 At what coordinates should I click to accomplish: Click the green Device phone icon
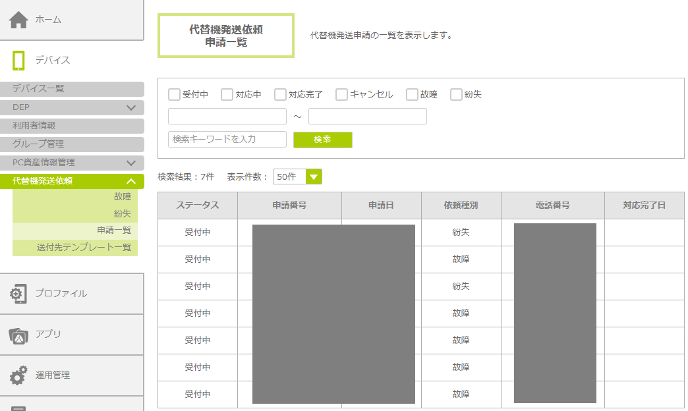click(x=18, y=61)
